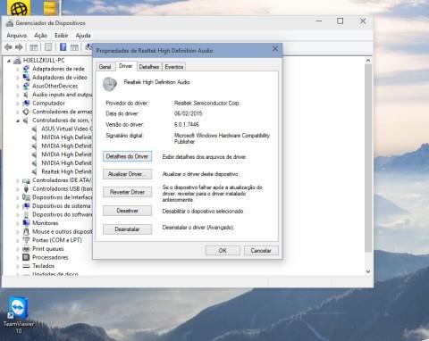
Task: Confirm with the OK button
Action: (x=223, y=251)
